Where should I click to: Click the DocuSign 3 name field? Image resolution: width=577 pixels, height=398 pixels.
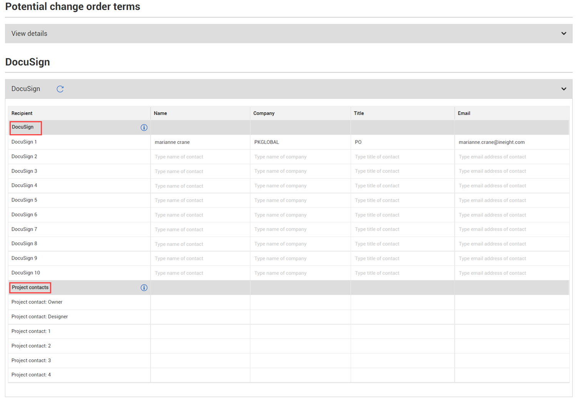pyautogui.click(x=200, y=172)
